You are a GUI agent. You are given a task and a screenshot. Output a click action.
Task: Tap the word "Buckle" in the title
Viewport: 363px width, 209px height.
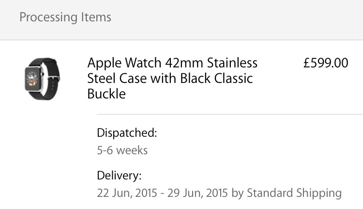tap(106, 94)
